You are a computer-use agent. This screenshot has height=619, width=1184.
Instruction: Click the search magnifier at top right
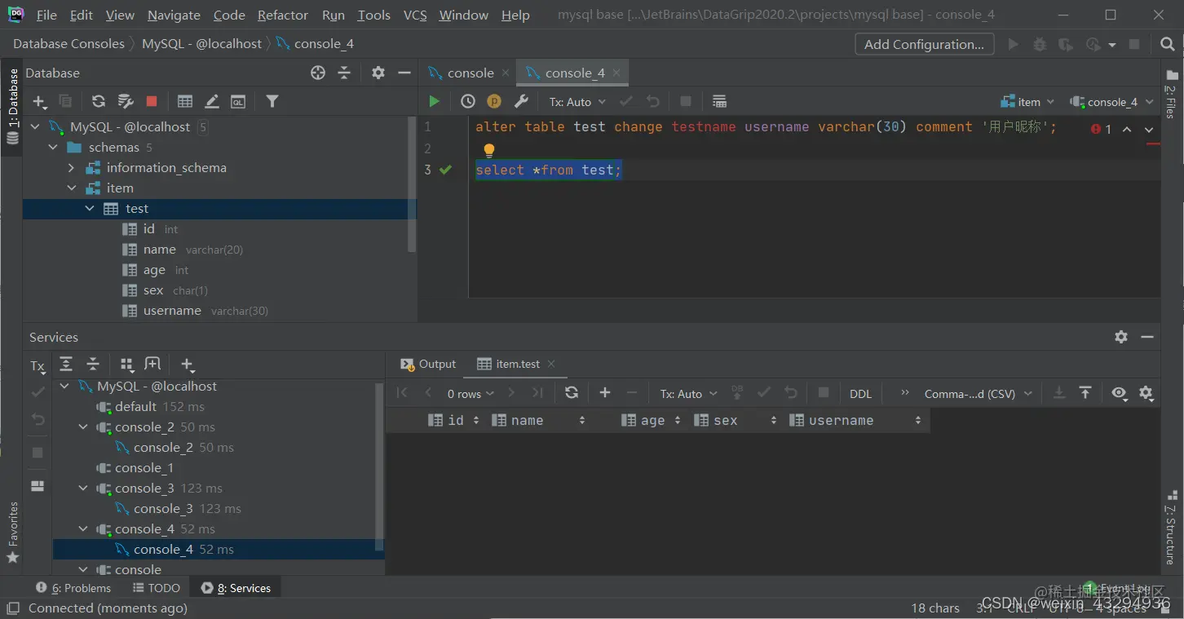1168,44
